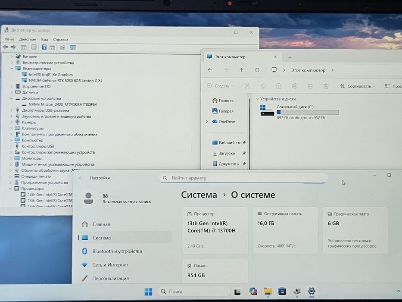The width and height of the screenshot is (402, 302).
Task: Click the Delete trash icon in Explorer
Action: (x=326, y=86)
